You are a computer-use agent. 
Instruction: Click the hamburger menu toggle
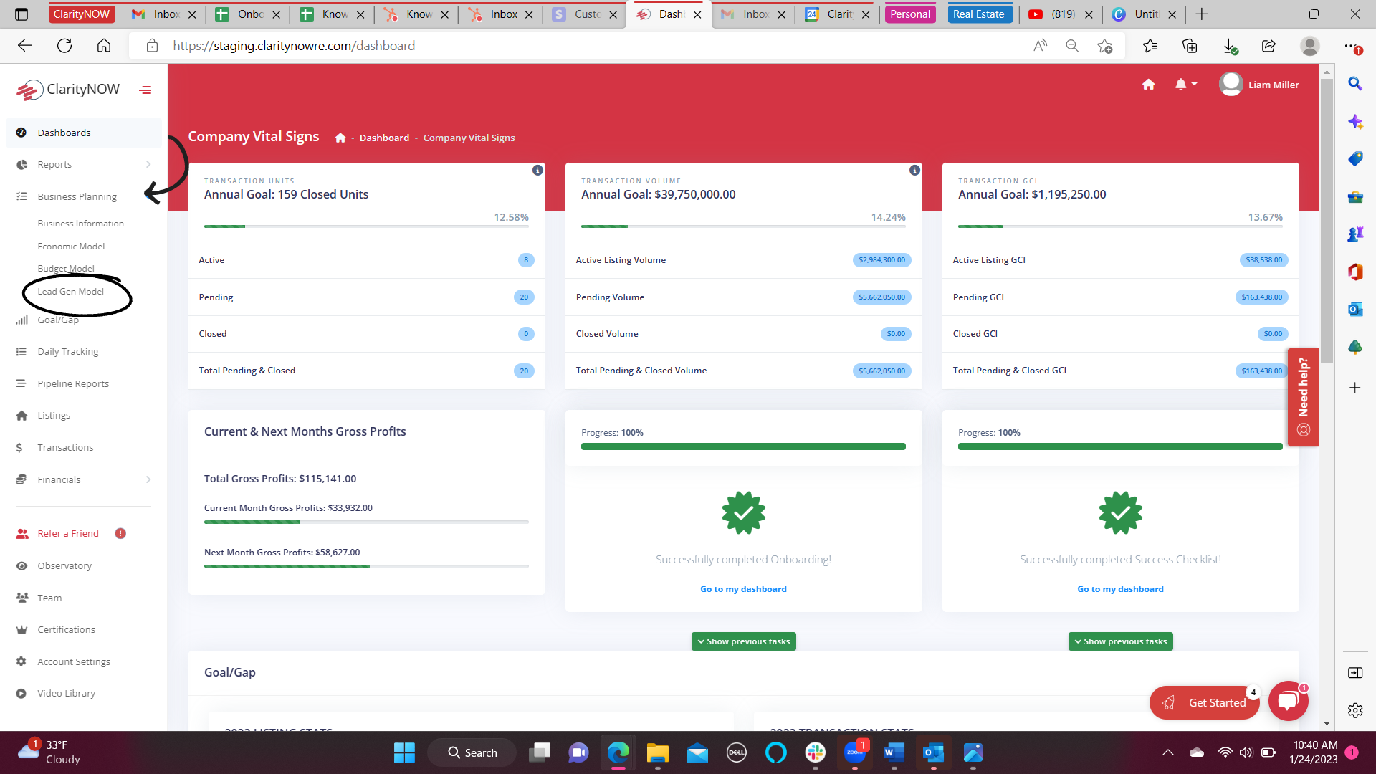[x=146, y=88]
